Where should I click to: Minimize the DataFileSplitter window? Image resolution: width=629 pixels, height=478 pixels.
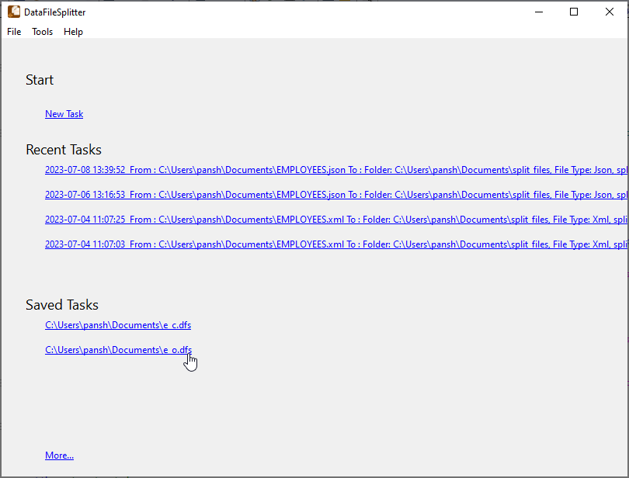click(x=538, y=12)
